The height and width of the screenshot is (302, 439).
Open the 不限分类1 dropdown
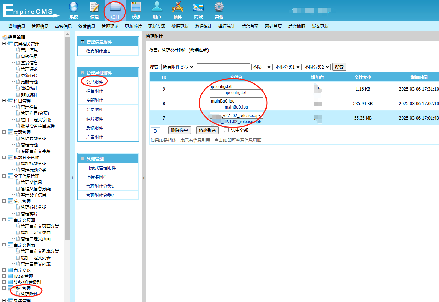[288, 67]
